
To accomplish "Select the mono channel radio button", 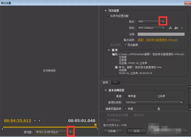I will point(126,96).
